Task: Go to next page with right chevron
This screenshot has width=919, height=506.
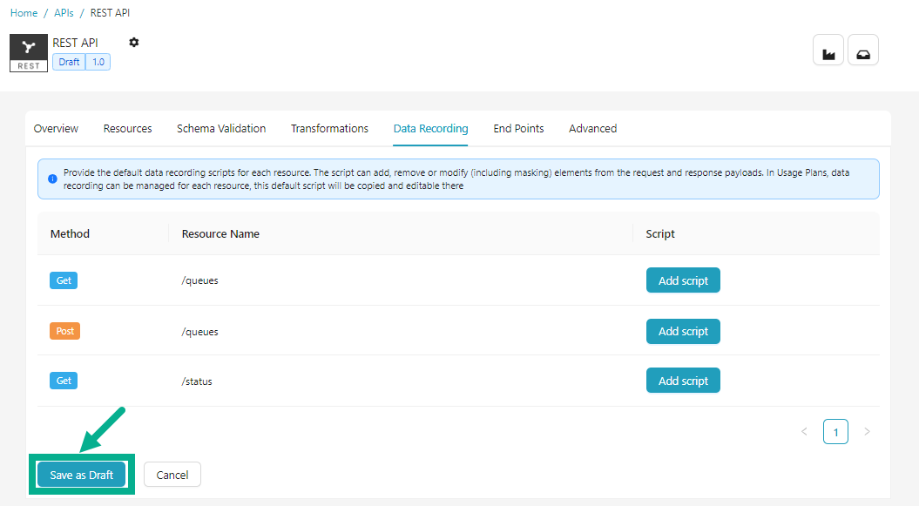Action: point(866,431)
